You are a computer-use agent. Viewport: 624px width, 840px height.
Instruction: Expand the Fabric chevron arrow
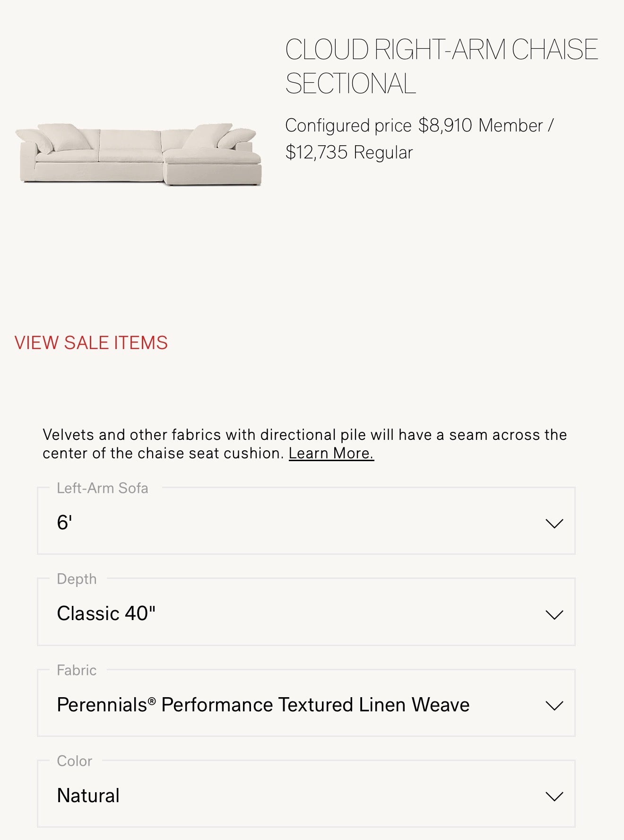(554, 706)
